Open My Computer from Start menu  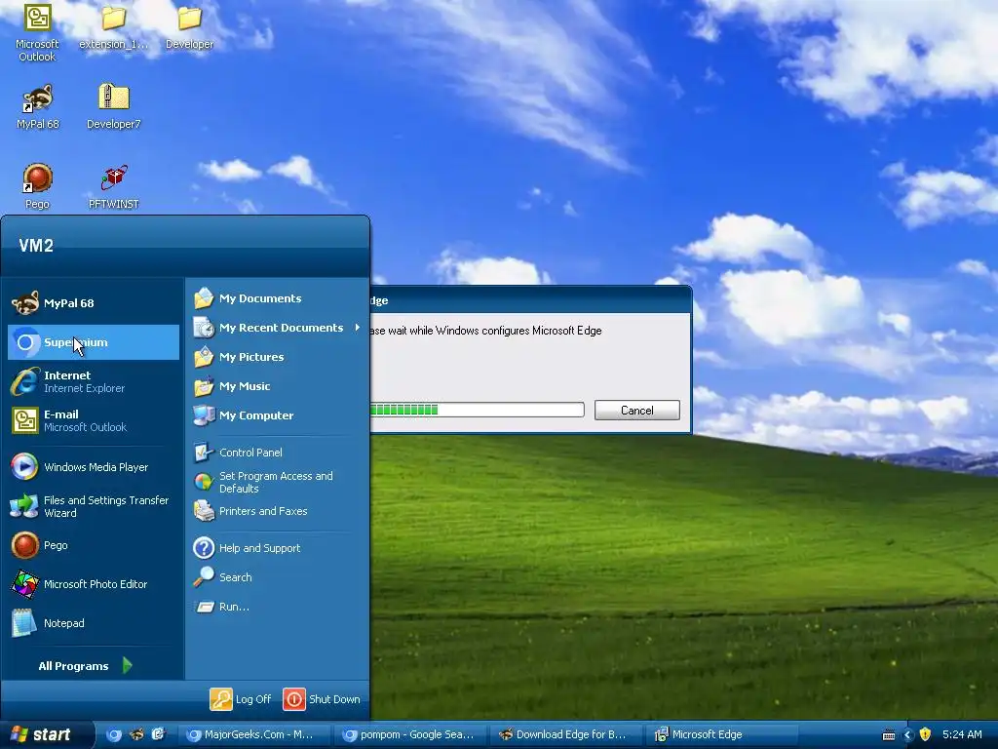[277, 415]
